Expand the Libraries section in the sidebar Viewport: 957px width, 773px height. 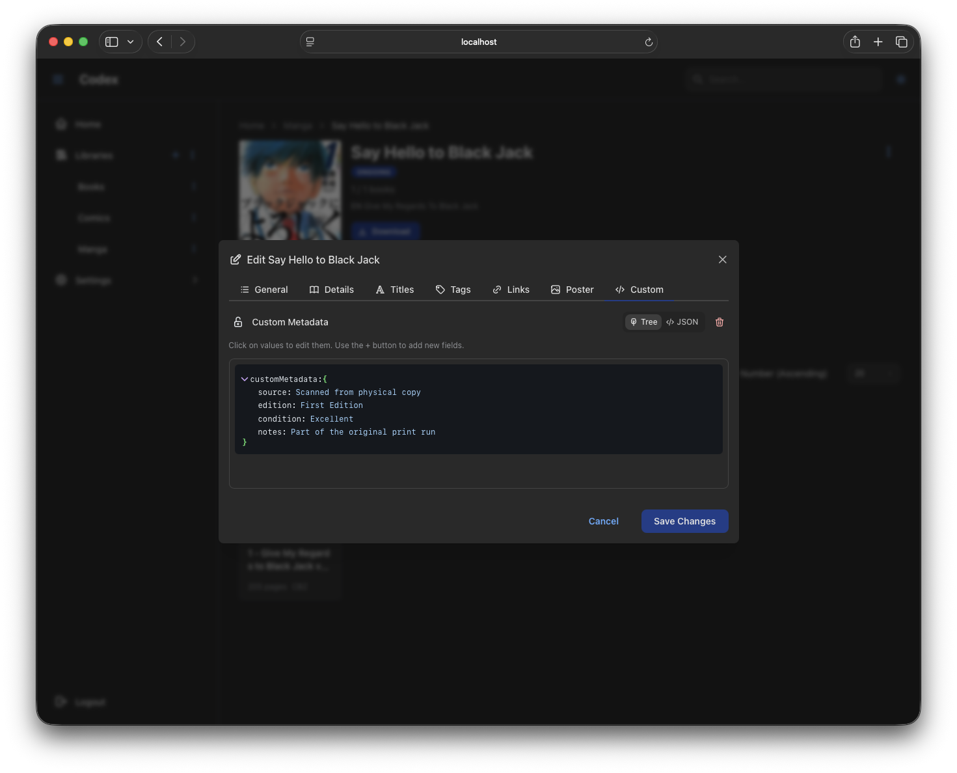(x=193, y=155)
